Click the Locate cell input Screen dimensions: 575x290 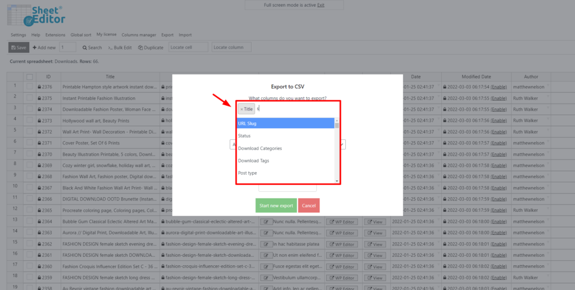point(189,47)
